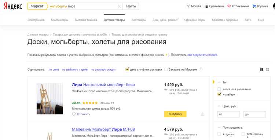275x140 pixels.
Task: Click the Маркет search scope label
Action: (x=37, y=6)
